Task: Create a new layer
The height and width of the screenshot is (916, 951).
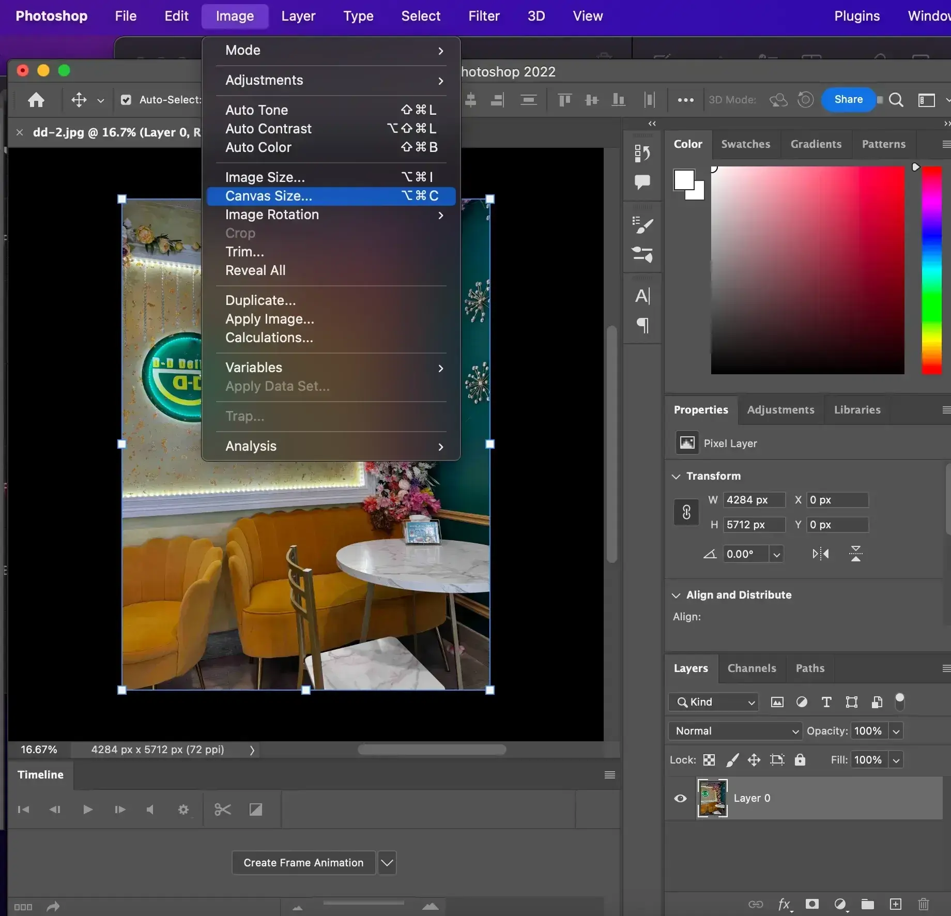Action: point(896,904)
